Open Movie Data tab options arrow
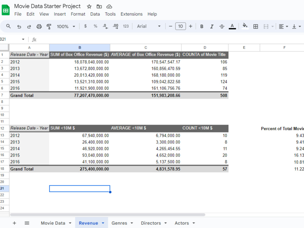This screenshot has width=304, height=228. tap(70, 223)
